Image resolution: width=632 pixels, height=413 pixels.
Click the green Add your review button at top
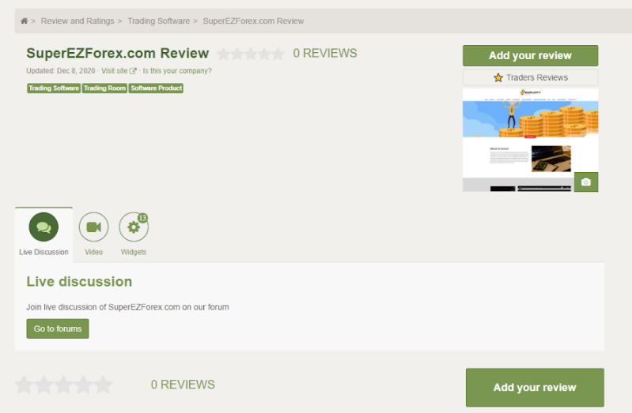point(530,55)
